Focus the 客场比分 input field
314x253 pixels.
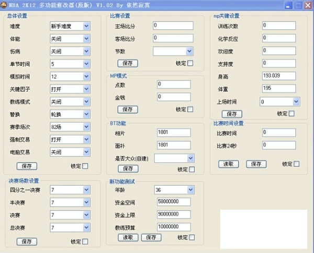pyautogui.click(x=173, y=38)
